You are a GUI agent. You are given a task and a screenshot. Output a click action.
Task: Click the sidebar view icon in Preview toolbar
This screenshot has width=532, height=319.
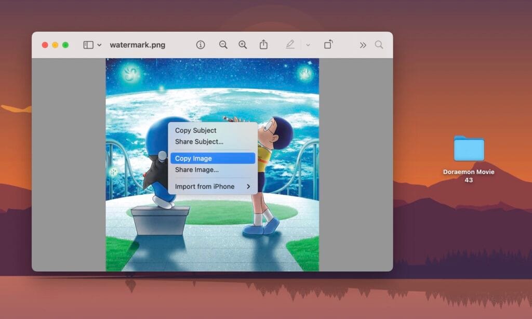(x=88, y=45)
